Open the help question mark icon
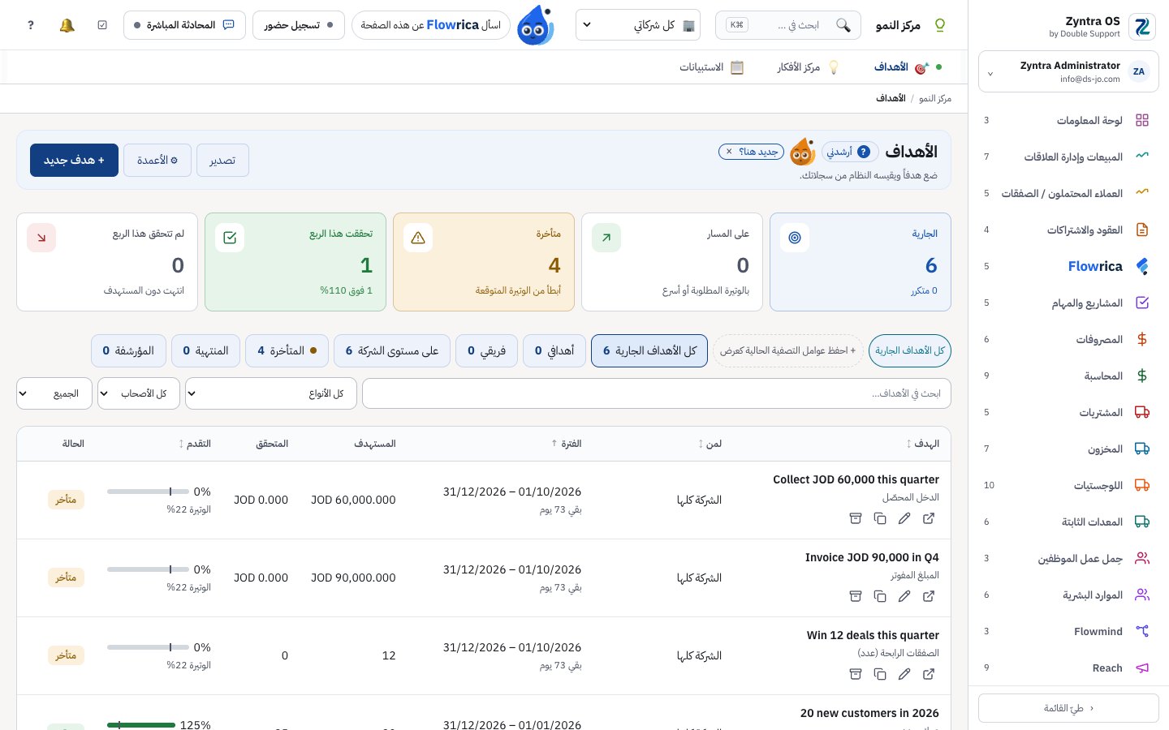Screen dimensions: 1169x730 pos(31,25)
